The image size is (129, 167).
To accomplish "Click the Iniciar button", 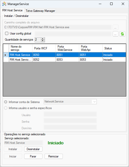I will pos(13,156).
